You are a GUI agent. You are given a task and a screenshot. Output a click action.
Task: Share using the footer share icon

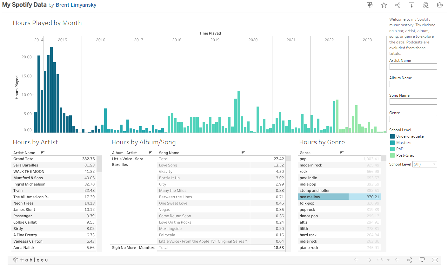(410, 260)
